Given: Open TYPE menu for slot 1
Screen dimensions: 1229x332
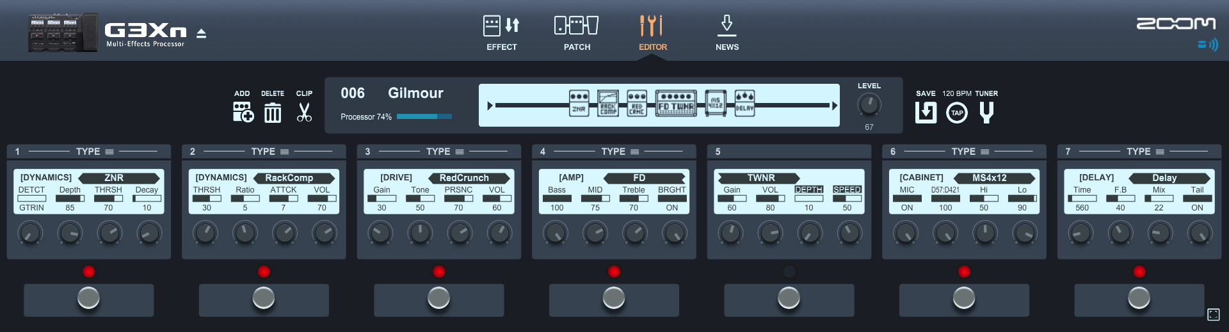Looking at the screenshot, I should click(95, 152).
